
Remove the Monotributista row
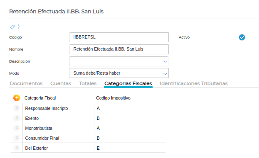[17, 128]
